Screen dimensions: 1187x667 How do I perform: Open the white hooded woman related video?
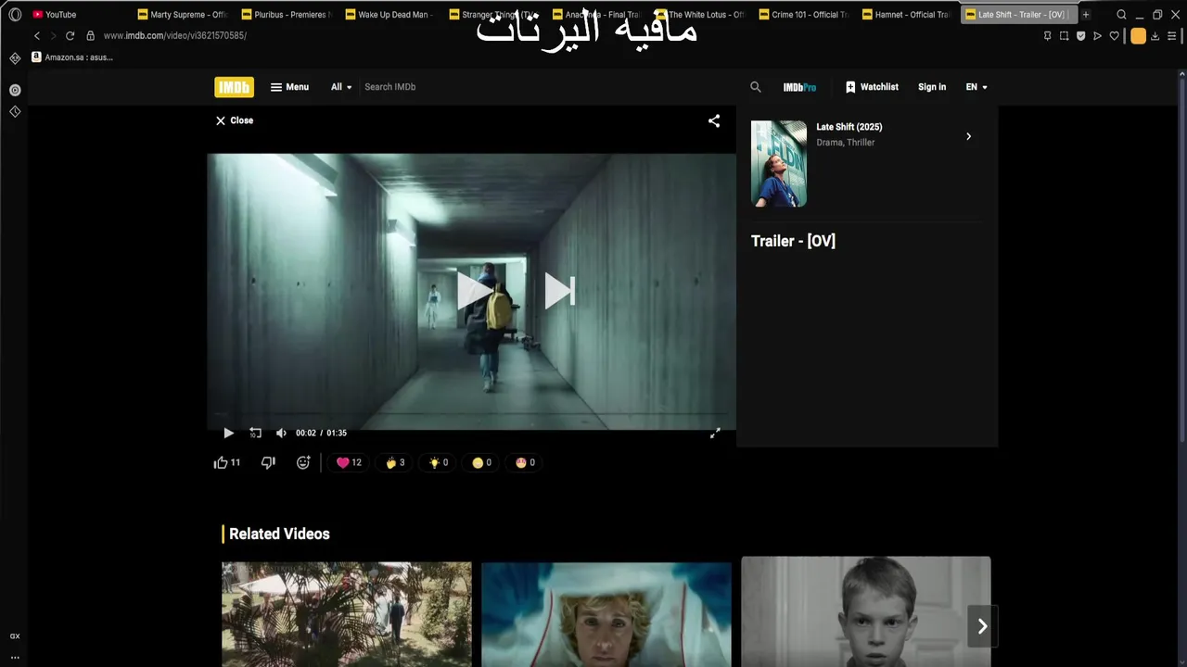coord(606,613)
